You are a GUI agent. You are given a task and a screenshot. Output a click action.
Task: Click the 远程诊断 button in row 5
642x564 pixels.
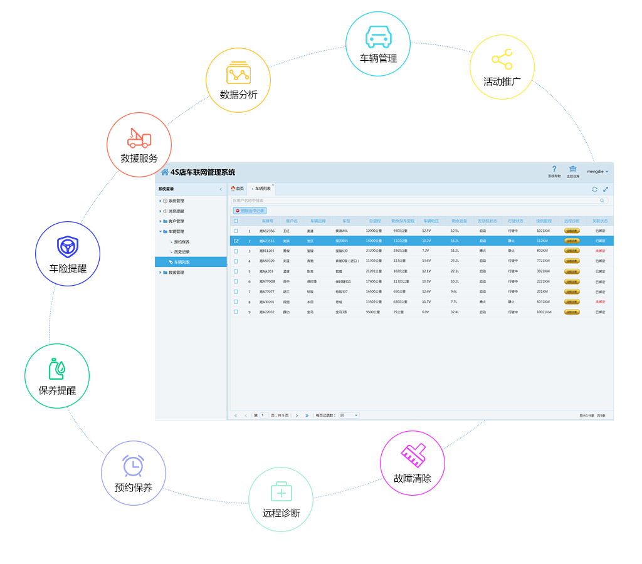(572, 271)
